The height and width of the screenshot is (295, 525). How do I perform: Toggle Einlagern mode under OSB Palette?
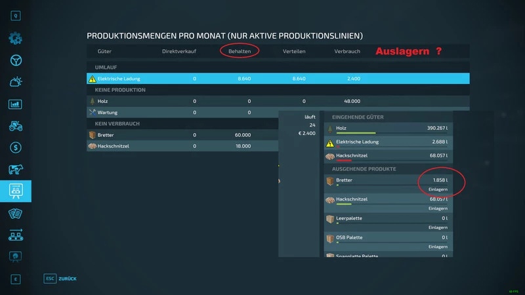[438, 246]
